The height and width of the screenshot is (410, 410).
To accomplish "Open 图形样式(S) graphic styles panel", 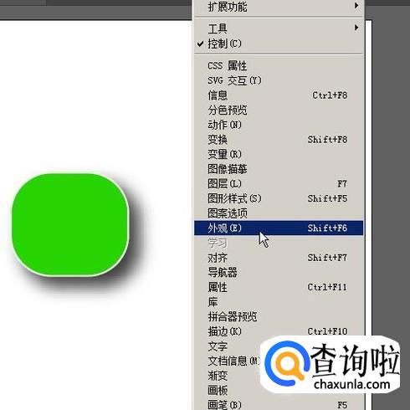I will pyautogui.click(x=279, y=198).
